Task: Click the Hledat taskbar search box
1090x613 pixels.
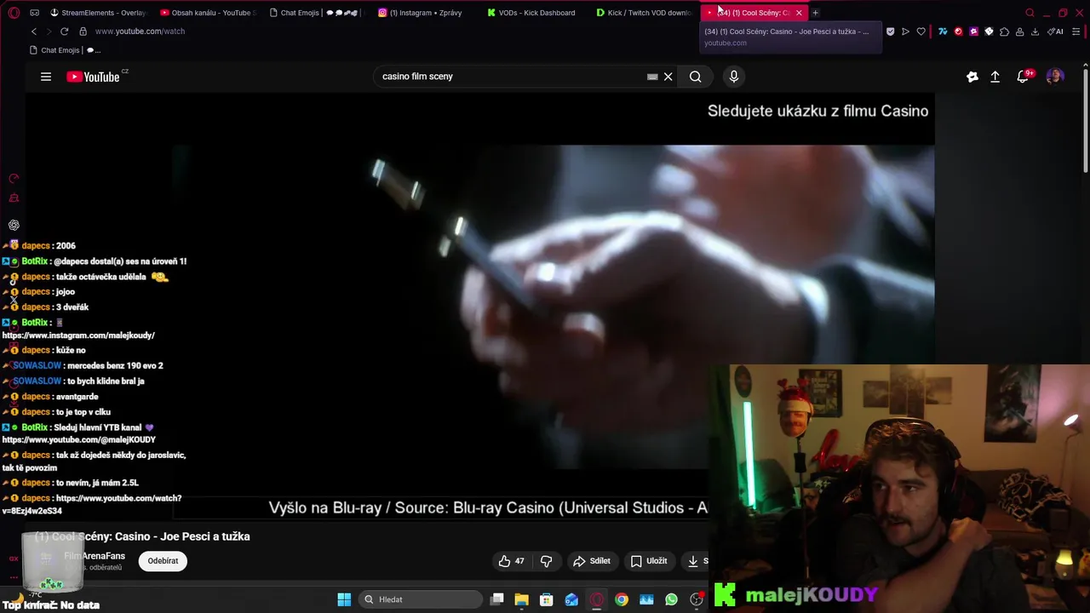Action: [420, 599]
